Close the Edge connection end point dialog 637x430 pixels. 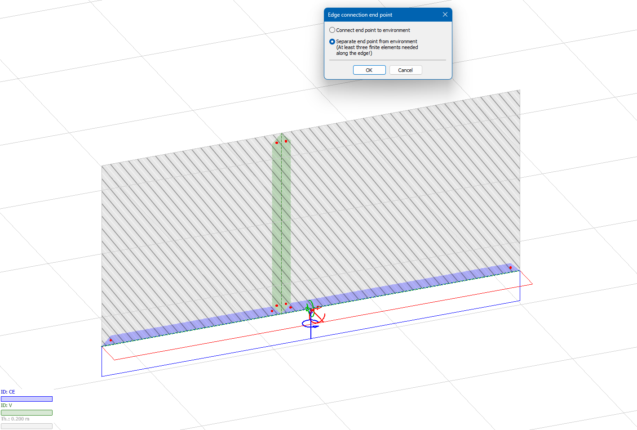click(445, 15)
